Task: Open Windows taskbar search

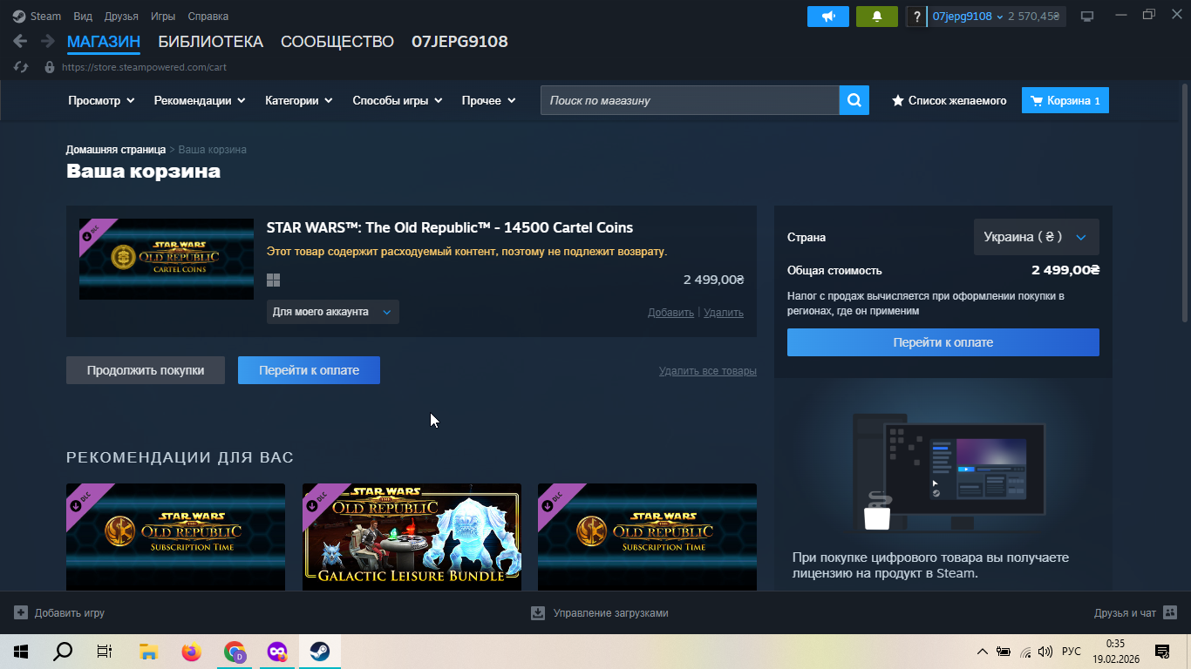Action: tap(63, 652)
